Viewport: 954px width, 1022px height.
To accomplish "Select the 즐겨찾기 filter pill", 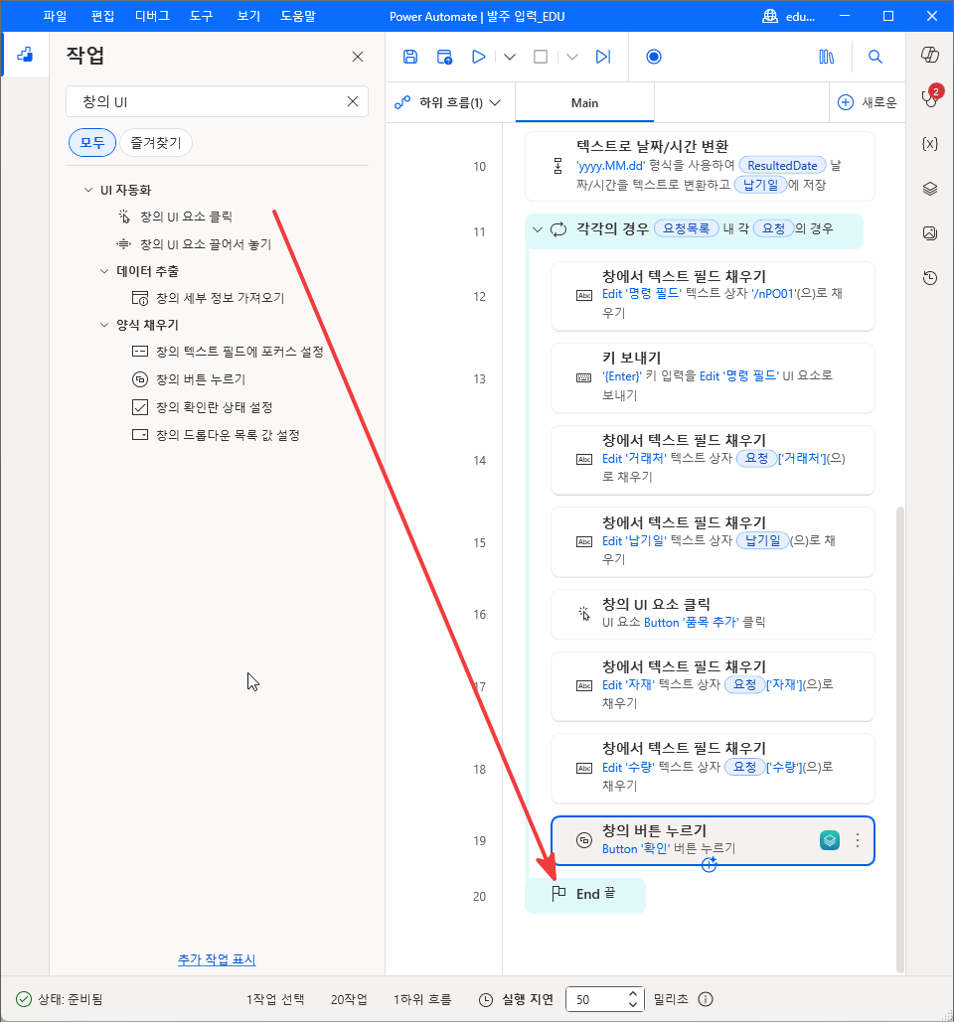I will (156, 143).
